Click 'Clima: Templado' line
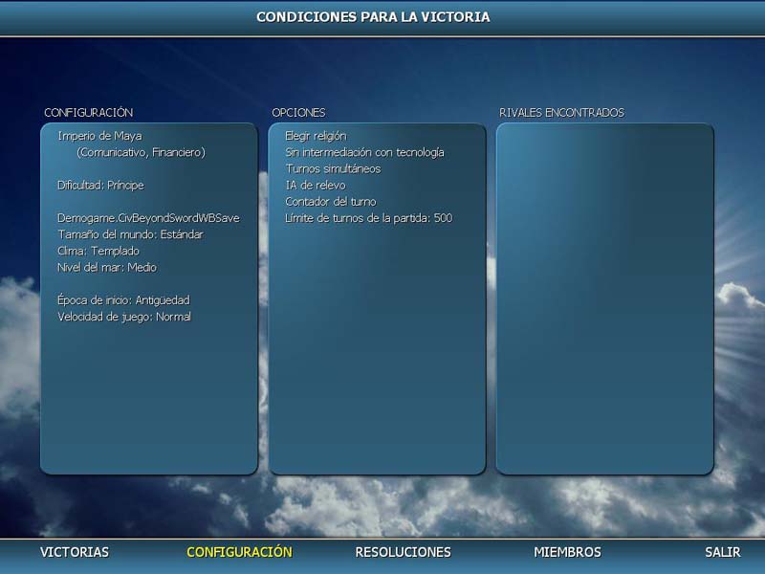This screenshot has height=574, width=765. (x=98, y=251)
